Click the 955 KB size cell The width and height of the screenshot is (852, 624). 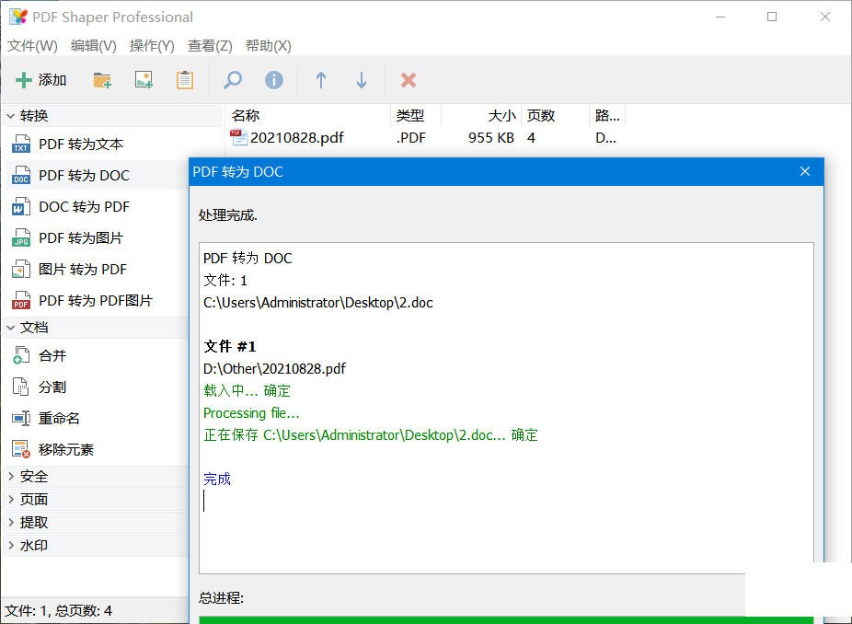pyautogui.click(x=491, y=138)
